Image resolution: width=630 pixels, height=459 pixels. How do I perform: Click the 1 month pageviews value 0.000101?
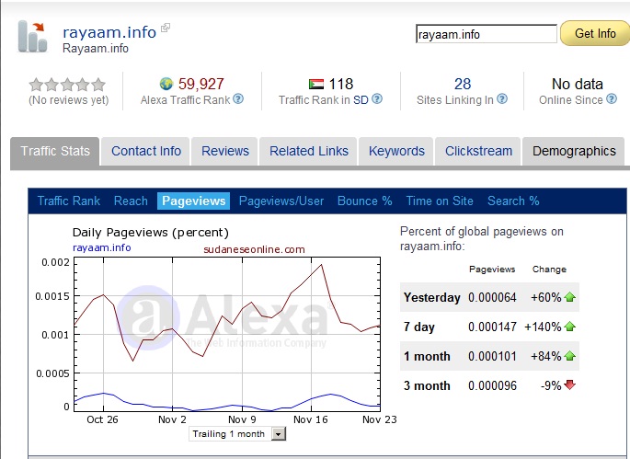click(x=492, y=356)
